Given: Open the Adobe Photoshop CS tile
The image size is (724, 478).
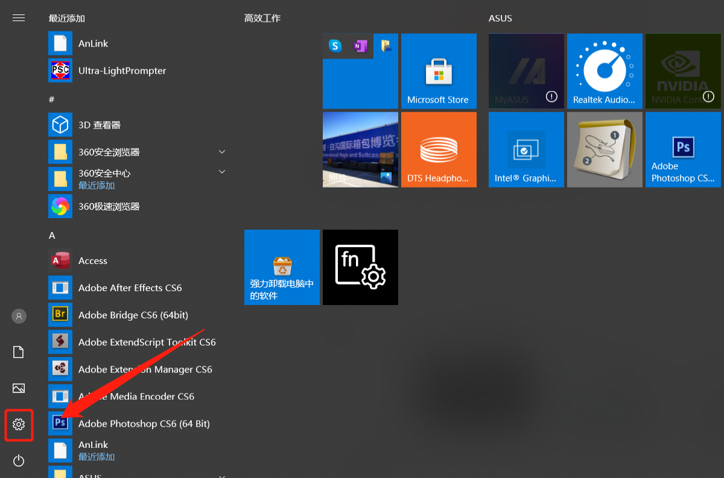Looking at the screenshot, I should (x=683, y=149).
